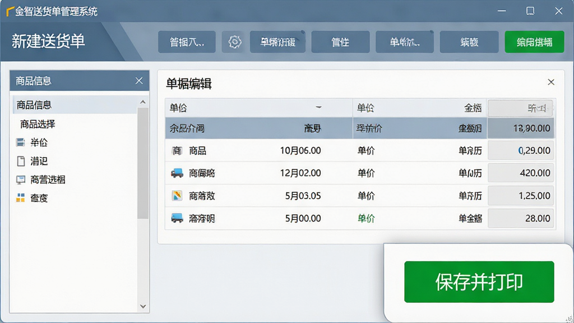Click the 5月00.00 cell
The height and width of the screenshot is (323, 574).
[x=303, y=218]
